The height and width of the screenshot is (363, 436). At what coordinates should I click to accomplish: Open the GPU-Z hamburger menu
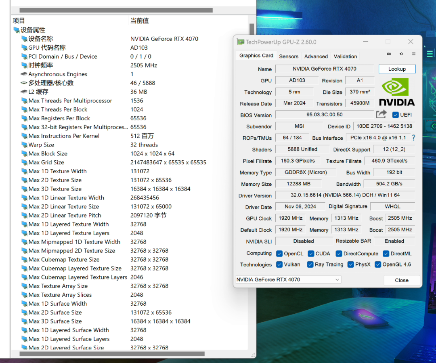(x=414, y=54)
